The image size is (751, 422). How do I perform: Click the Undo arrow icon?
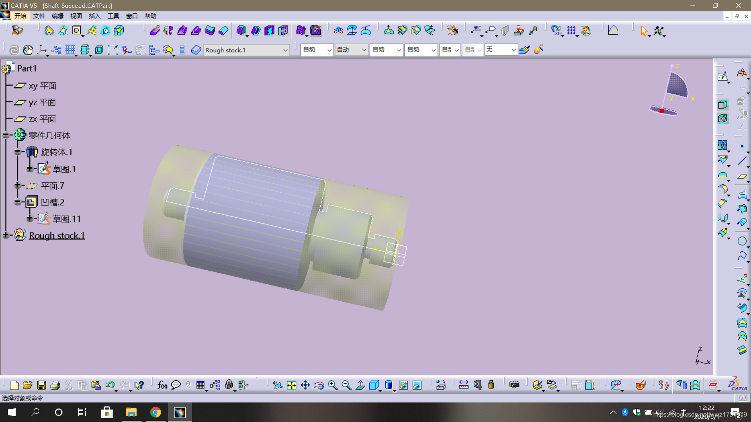tap(110, 385)
